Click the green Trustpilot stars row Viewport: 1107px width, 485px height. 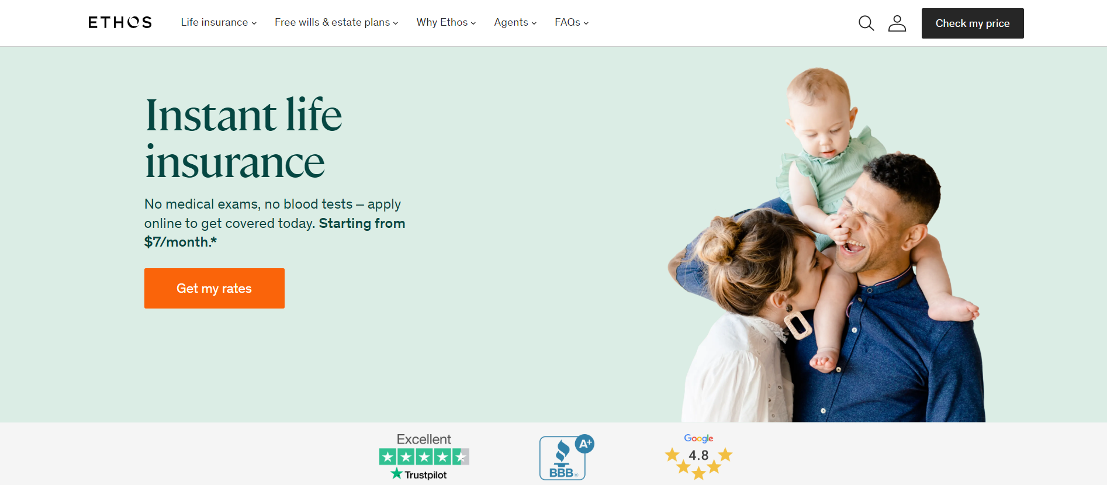(x=424, y=456)
